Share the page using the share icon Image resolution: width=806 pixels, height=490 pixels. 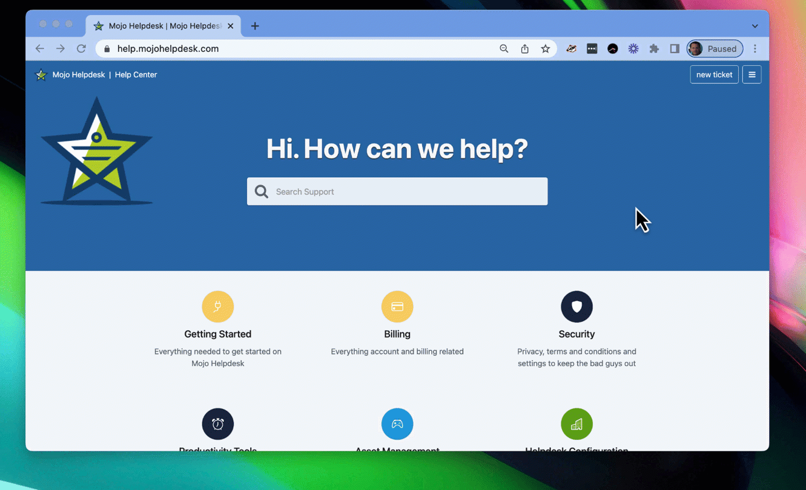(x=525, y=48)
